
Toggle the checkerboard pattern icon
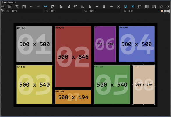pos(154,6)
